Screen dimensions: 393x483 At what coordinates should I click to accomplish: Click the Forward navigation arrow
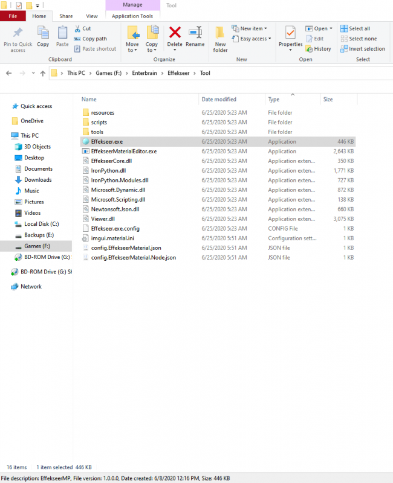(x=22, y=73)
